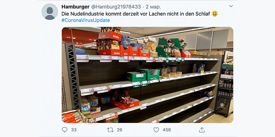Click the red REWE box on top shelf

pos(110,36)
